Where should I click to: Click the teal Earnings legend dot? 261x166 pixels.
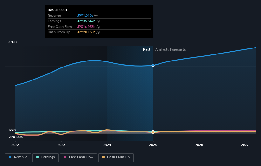[38, 157]
